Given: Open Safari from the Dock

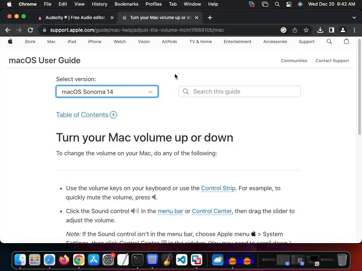Looking at the screenshot, I should 49,260.
